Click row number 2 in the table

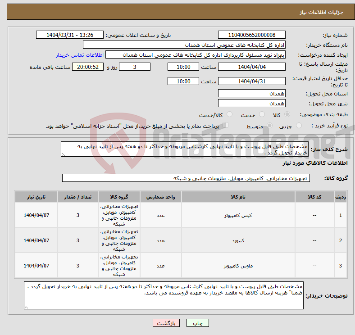(341, 240)
